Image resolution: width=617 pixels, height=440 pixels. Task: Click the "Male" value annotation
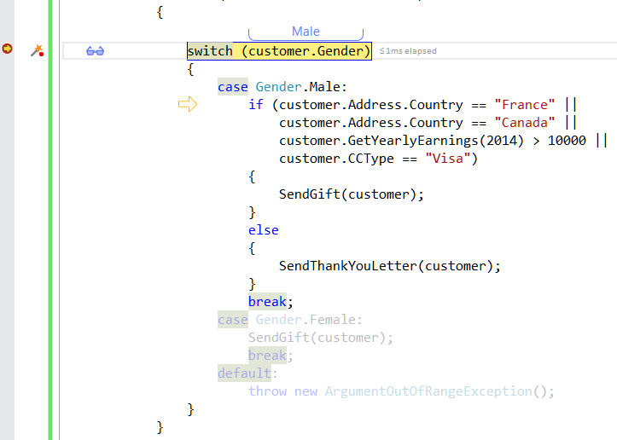point(306,32)
